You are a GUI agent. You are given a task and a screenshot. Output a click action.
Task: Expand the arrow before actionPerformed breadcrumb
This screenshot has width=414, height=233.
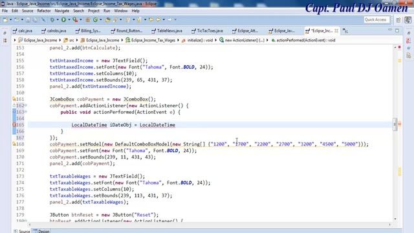click(267, 40)
